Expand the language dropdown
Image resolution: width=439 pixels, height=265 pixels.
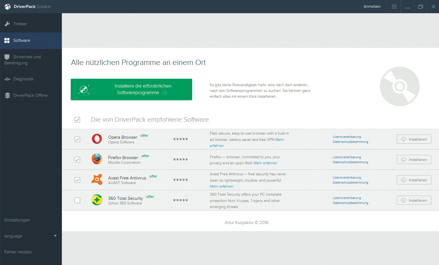tap(31, 236)
